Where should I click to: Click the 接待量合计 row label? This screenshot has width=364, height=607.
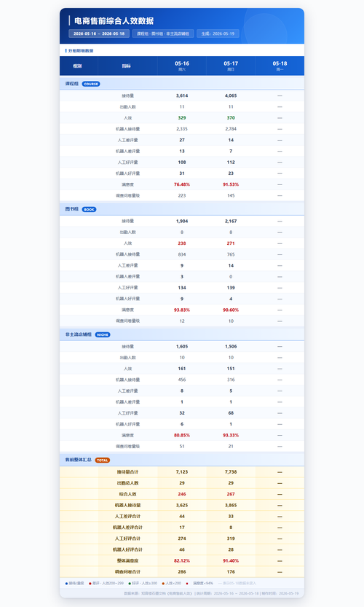(x=127, y=472)
